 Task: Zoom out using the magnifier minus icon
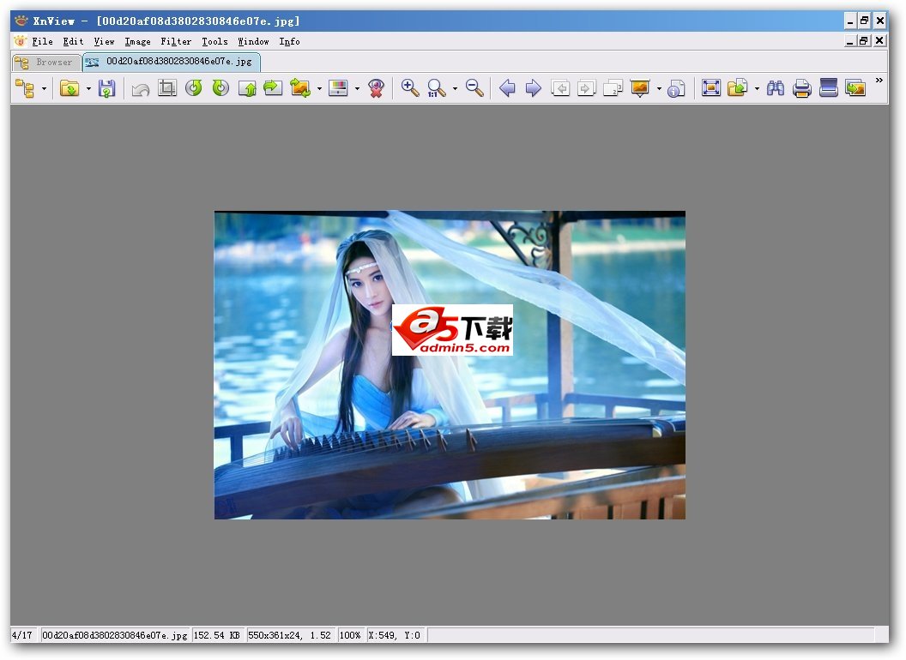[x=474, y=88]
